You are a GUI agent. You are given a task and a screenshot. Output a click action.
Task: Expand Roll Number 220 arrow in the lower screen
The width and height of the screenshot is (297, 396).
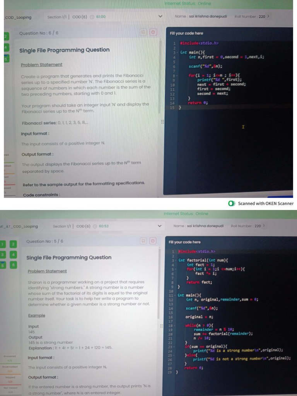[264, 225]
